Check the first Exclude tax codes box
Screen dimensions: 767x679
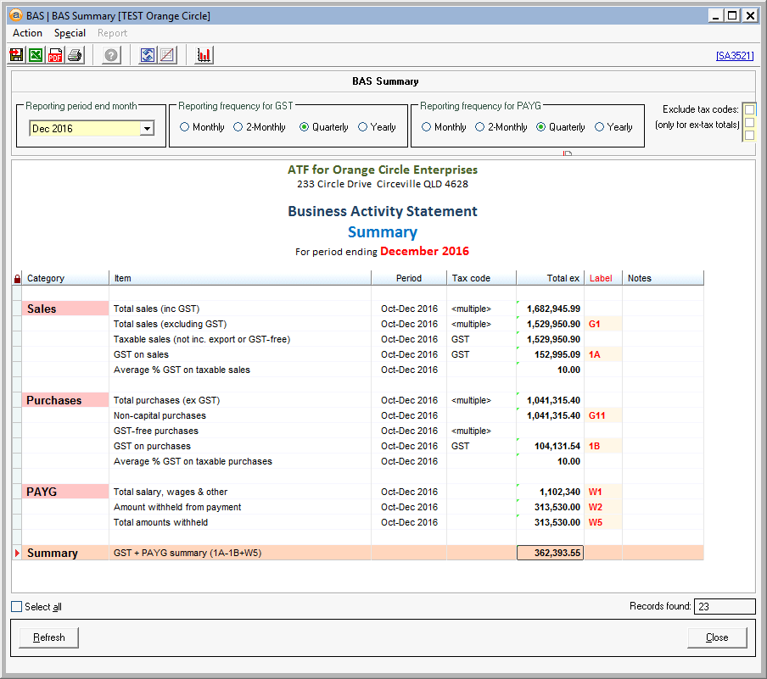tap(749, 109)
